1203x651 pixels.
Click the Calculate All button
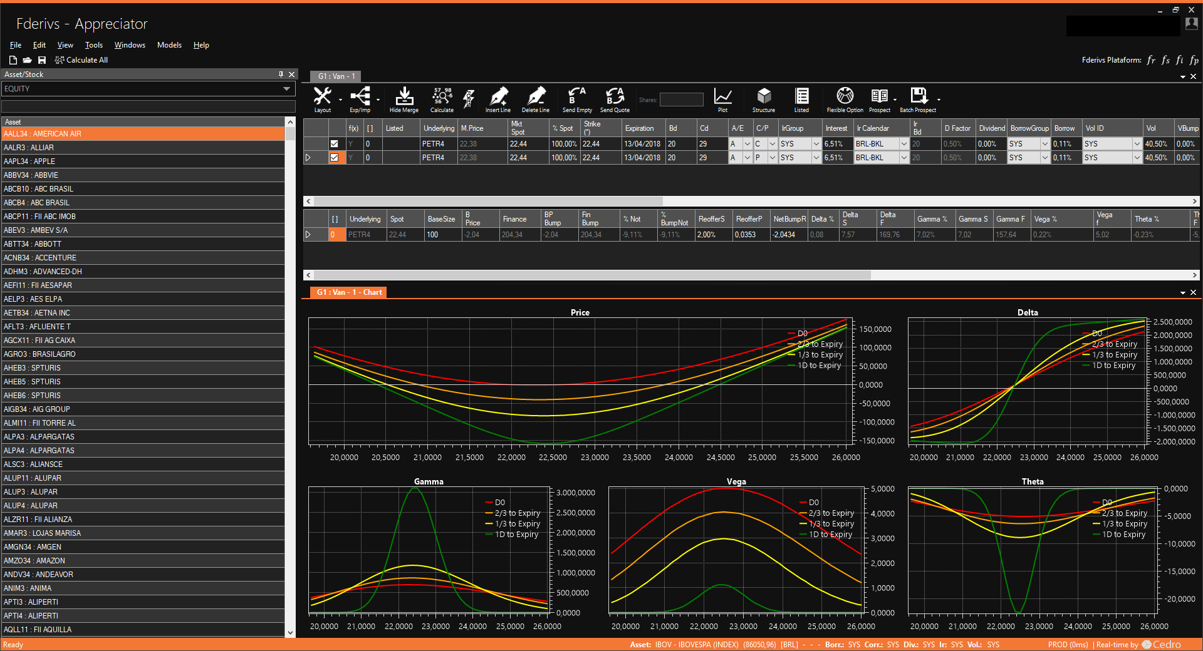click(x=81, y=60)
